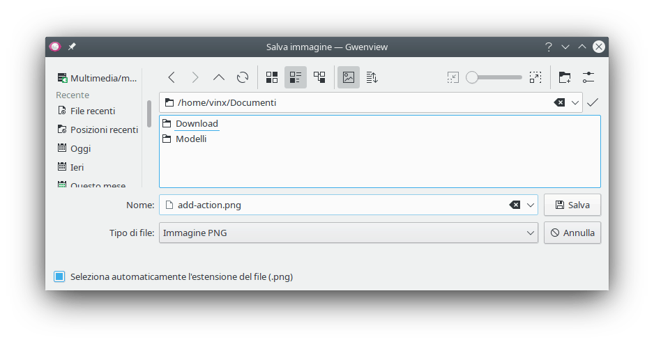This screenshot has height=344, width=654.
Task: Click the Annulla button
Action: tap(572, 233)
